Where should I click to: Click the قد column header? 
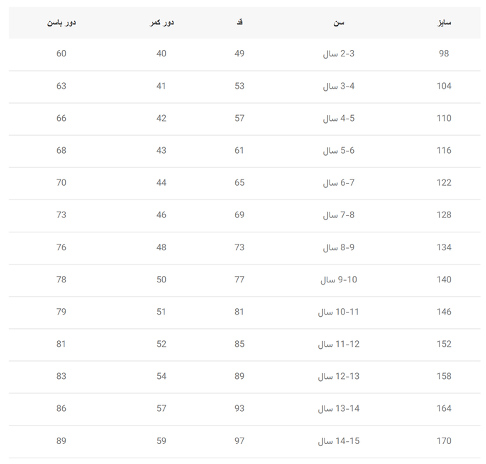coord(239,22)
